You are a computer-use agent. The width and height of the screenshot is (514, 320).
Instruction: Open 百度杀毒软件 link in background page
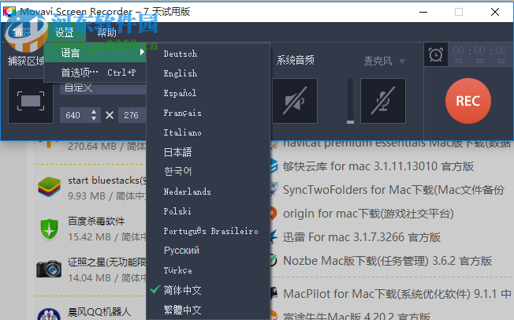pos(96,221)
